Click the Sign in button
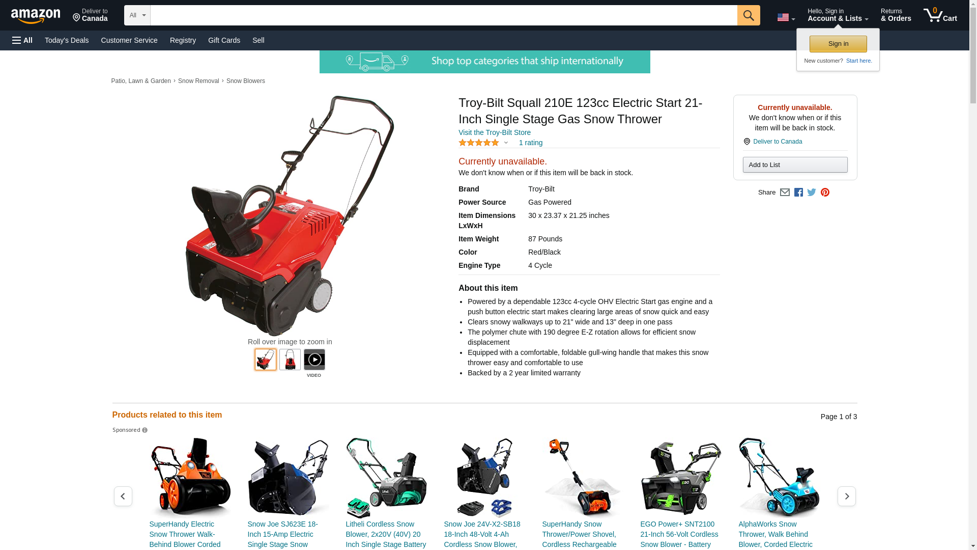 [838, 44]
